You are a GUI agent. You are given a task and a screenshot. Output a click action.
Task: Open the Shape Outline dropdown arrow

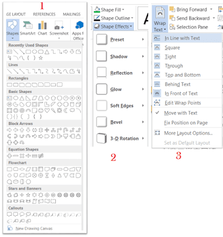click(132, 18)
